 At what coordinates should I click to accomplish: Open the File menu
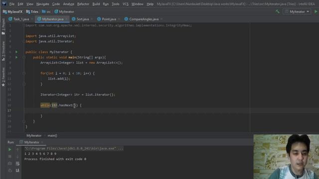(12, 4)
